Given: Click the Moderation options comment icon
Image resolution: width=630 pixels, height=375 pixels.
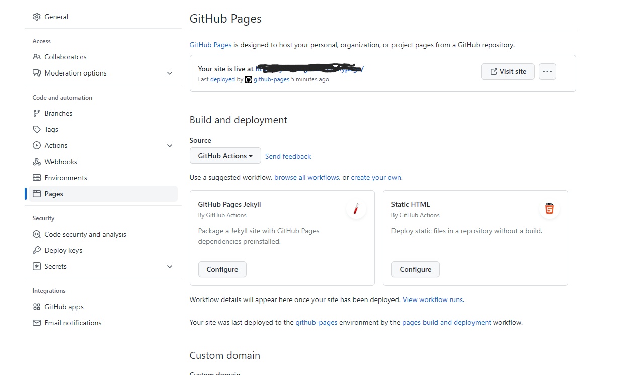Looking at the screenshot, I should [x=37, y=73].
